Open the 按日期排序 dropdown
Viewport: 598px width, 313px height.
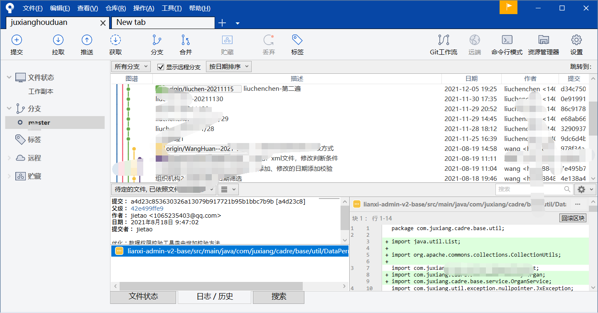click(x=229, y=67)
